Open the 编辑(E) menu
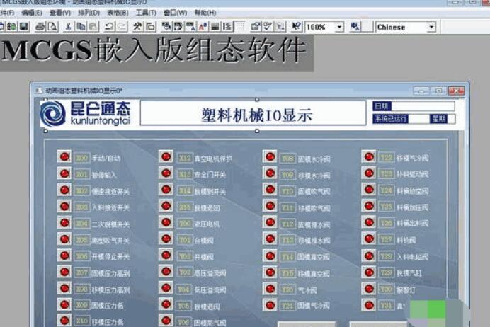Viewport: 490px width, 327px height. click(x=32, y=13)
